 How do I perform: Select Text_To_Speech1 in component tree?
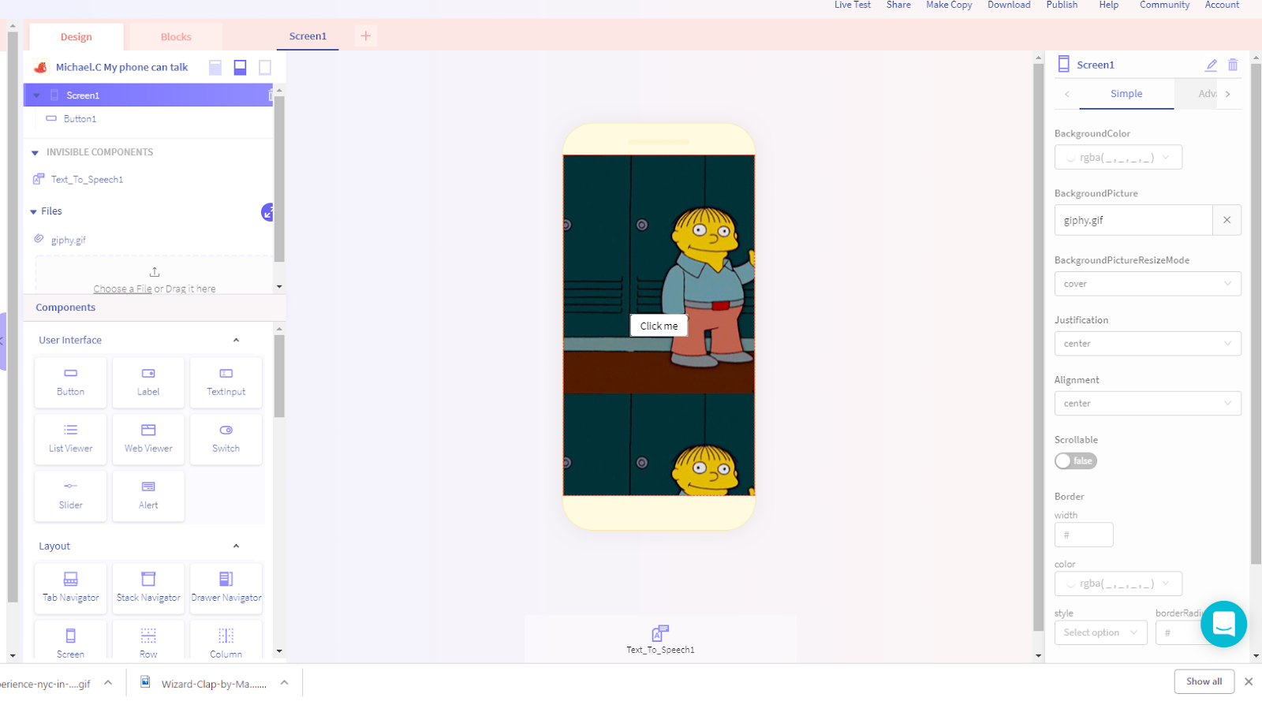(x=87, y=180)
